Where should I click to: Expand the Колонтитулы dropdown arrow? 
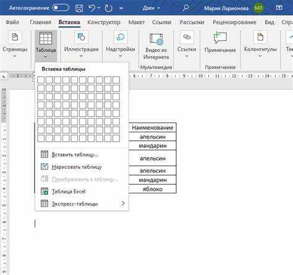(260, 56)
